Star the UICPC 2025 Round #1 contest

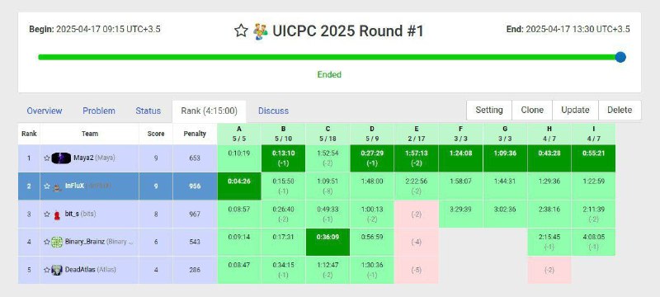[241, 31]
